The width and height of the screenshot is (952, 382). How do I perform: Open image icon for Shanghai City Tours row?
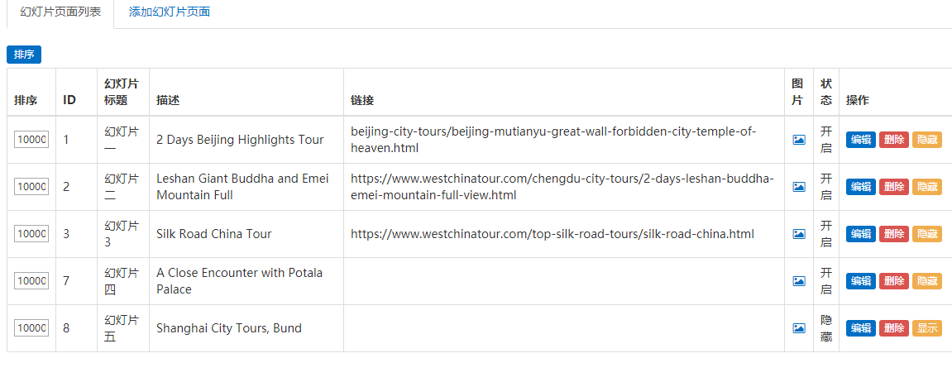click(x=799, y=328)
